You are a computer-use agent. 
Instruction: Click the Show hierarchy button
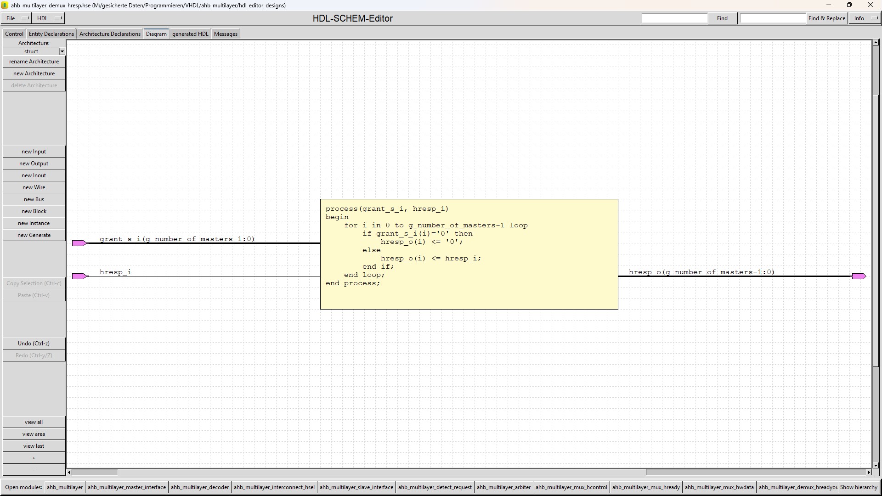[x=858, y=487]
